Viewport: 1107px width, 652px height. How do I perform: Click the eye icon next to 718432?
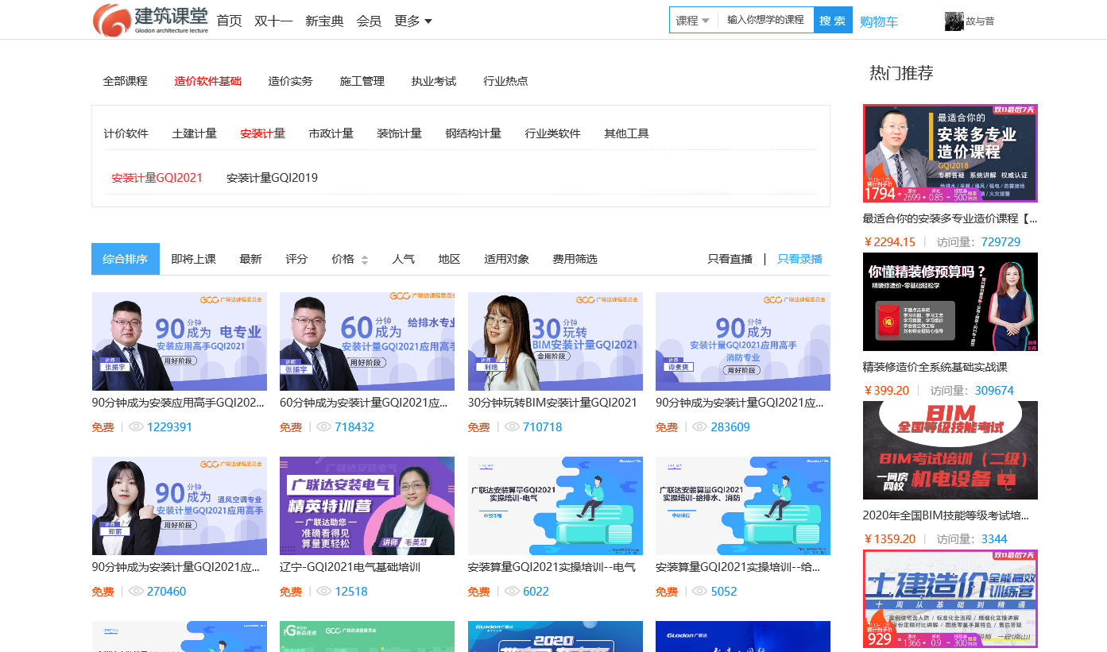[x=323, y=427]
